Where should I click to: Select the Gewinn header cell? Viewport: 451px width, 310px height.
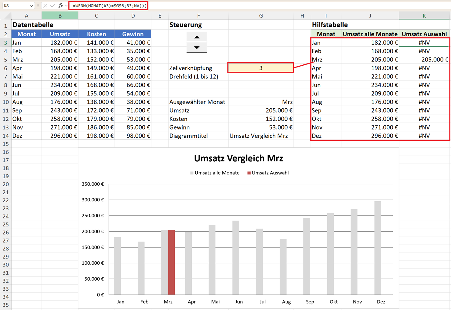click(133, 34)
